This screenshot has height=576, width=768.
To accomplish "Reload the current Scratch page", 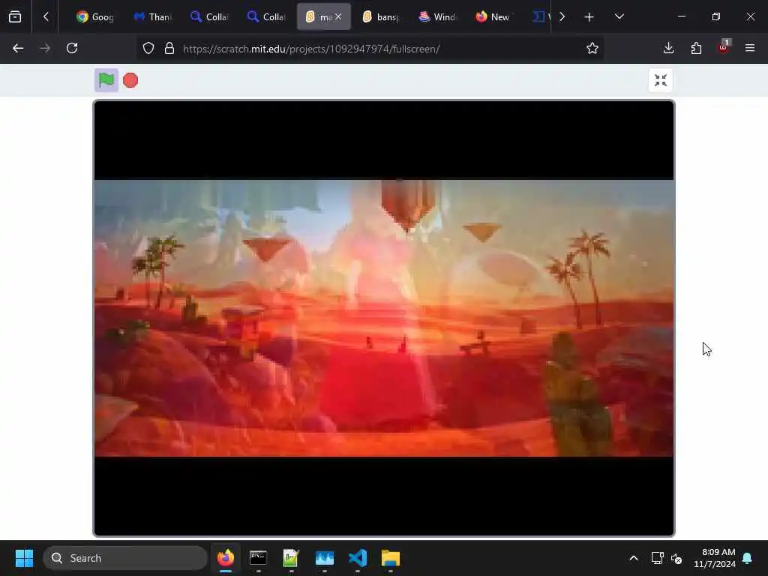I will pos(72,49).
